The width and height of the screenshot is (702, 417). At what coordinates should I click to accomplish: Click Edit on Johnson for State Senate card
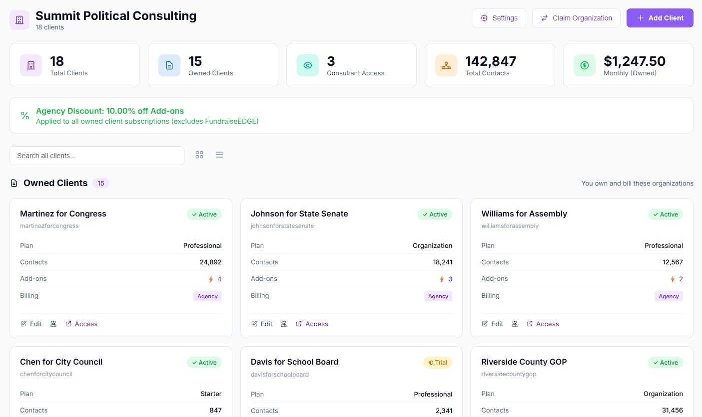[262, 324]
